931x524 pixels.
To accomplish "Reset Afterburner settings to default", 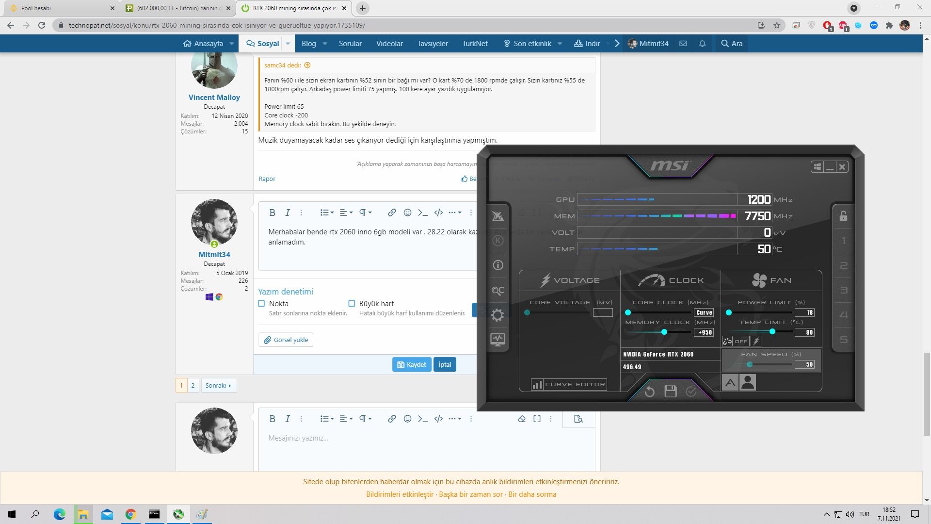I will pyautogui.click(x=650, y=391).
